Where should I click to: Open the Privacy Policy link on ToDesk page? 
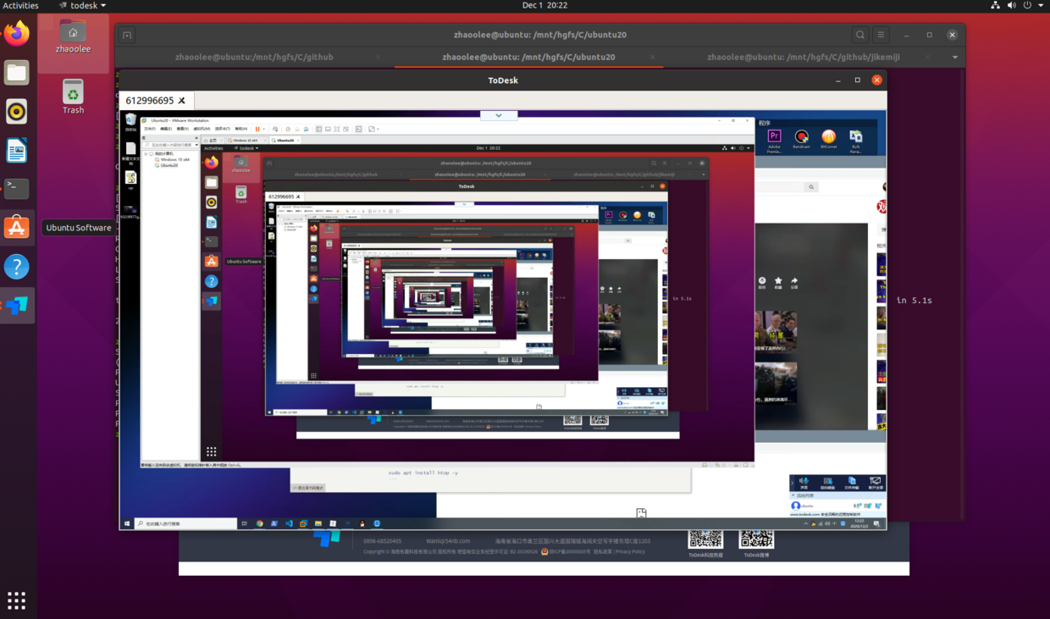[x=631, y=551]
